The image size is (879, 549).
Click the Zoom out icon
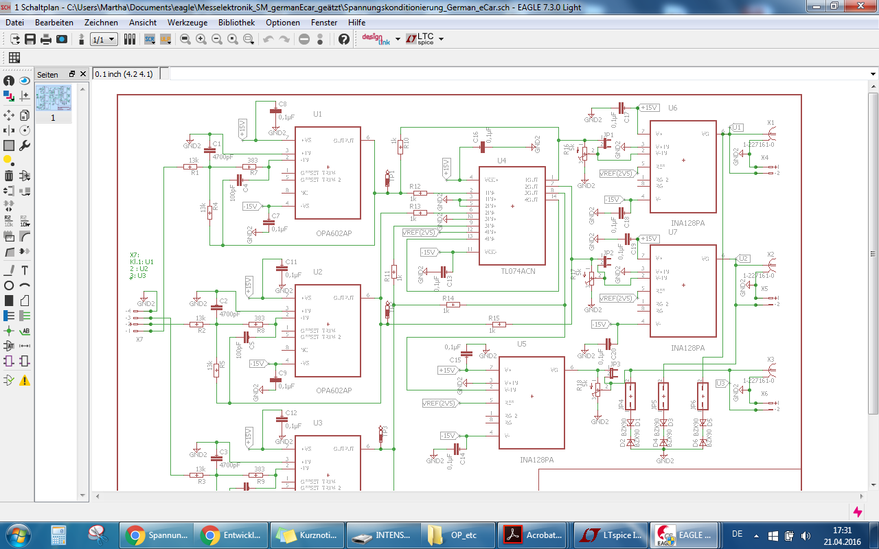pyautogui.click(x=217, y=39)
